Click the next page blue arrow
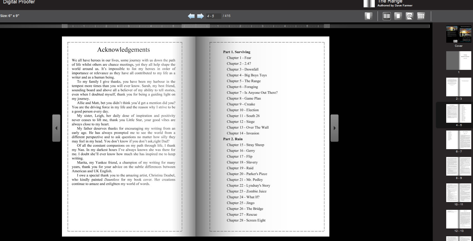 click(200, 16)
